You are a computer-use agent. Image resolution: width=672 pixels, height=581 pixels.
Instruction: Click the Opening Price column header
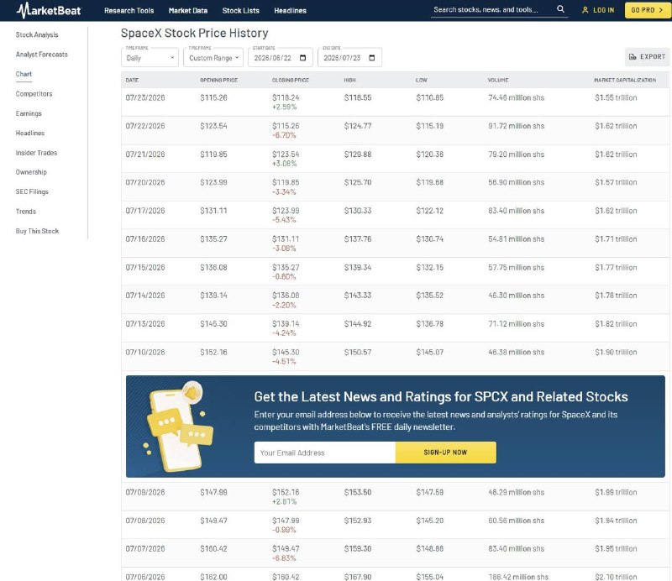218,80
